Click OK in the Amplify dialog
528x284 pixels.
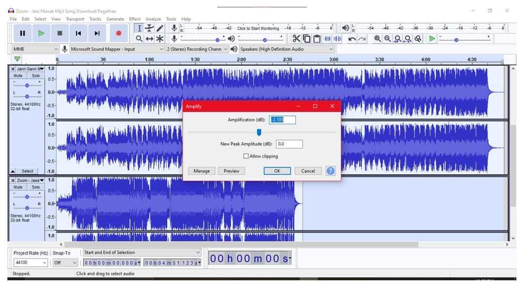tap(277, 171)
